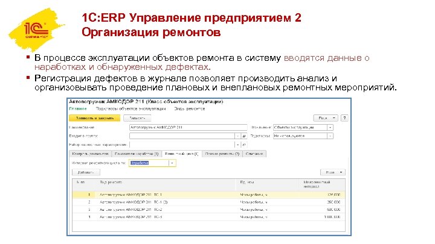The height and width of the screenshot is (244, 435).
Task: Expand repair cycle interval 'Наработка' dropdown arrow
Action: 172,163
